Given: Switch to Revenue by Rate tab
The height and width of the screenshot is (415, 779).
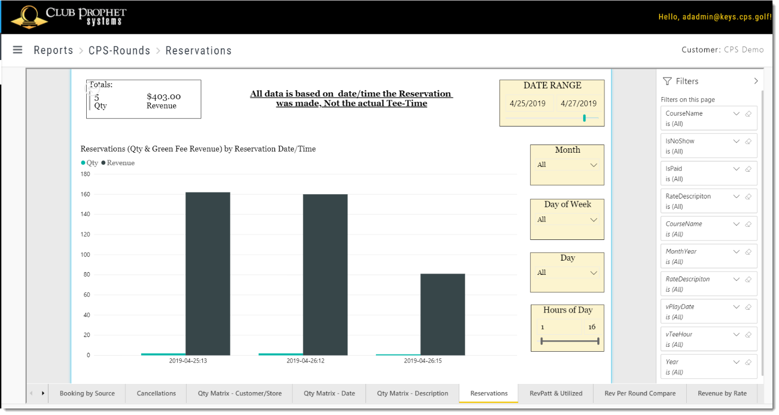Looking at the screenshot, I should (722, 393).
